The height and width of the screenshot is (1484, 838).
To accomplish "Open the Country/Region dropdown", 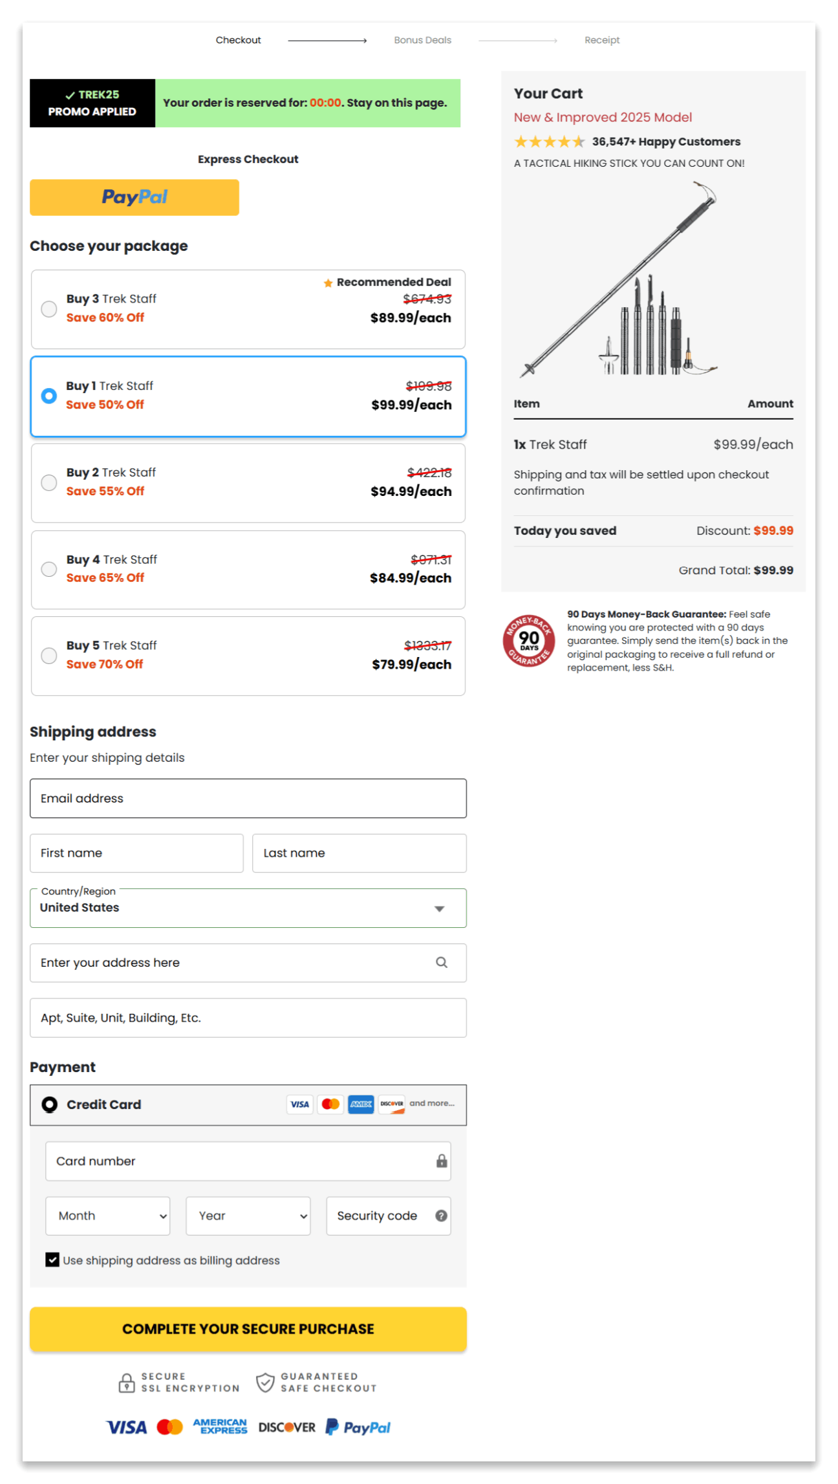I will (248, 908).
